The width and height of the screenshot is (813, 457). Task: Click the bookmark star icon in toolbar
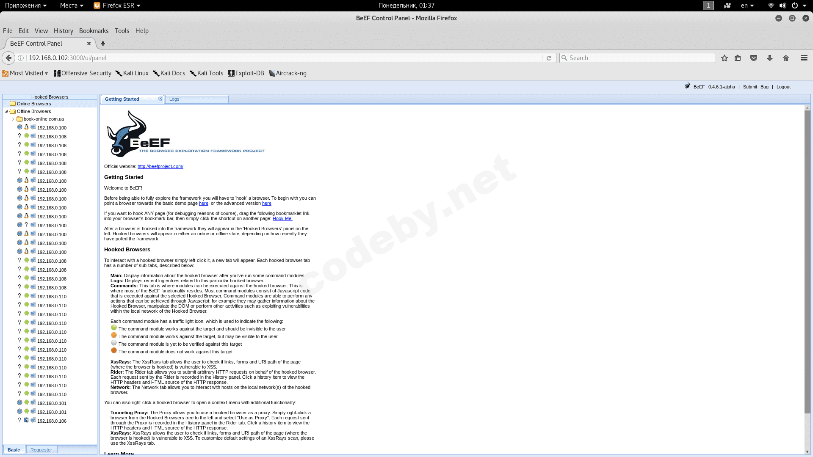click(x=725, y=58)
